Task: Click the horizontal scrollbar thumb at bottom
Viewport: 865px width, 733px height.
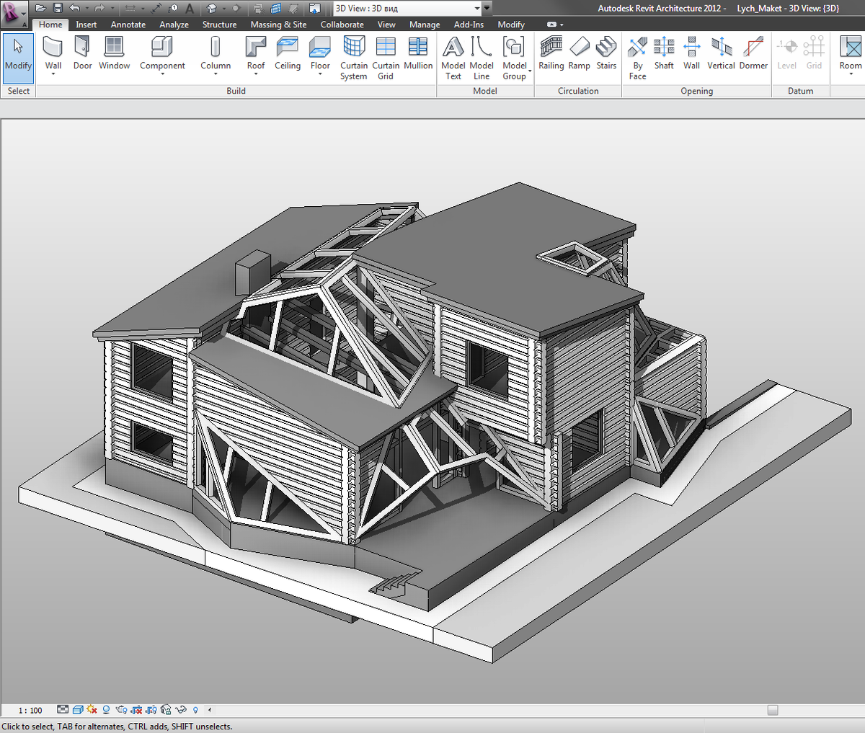Action: 773,710
